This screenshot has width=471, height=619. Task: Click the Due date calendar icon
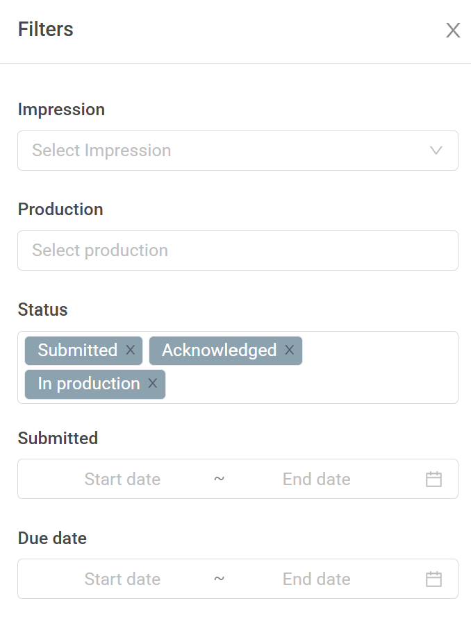[433, 579]
